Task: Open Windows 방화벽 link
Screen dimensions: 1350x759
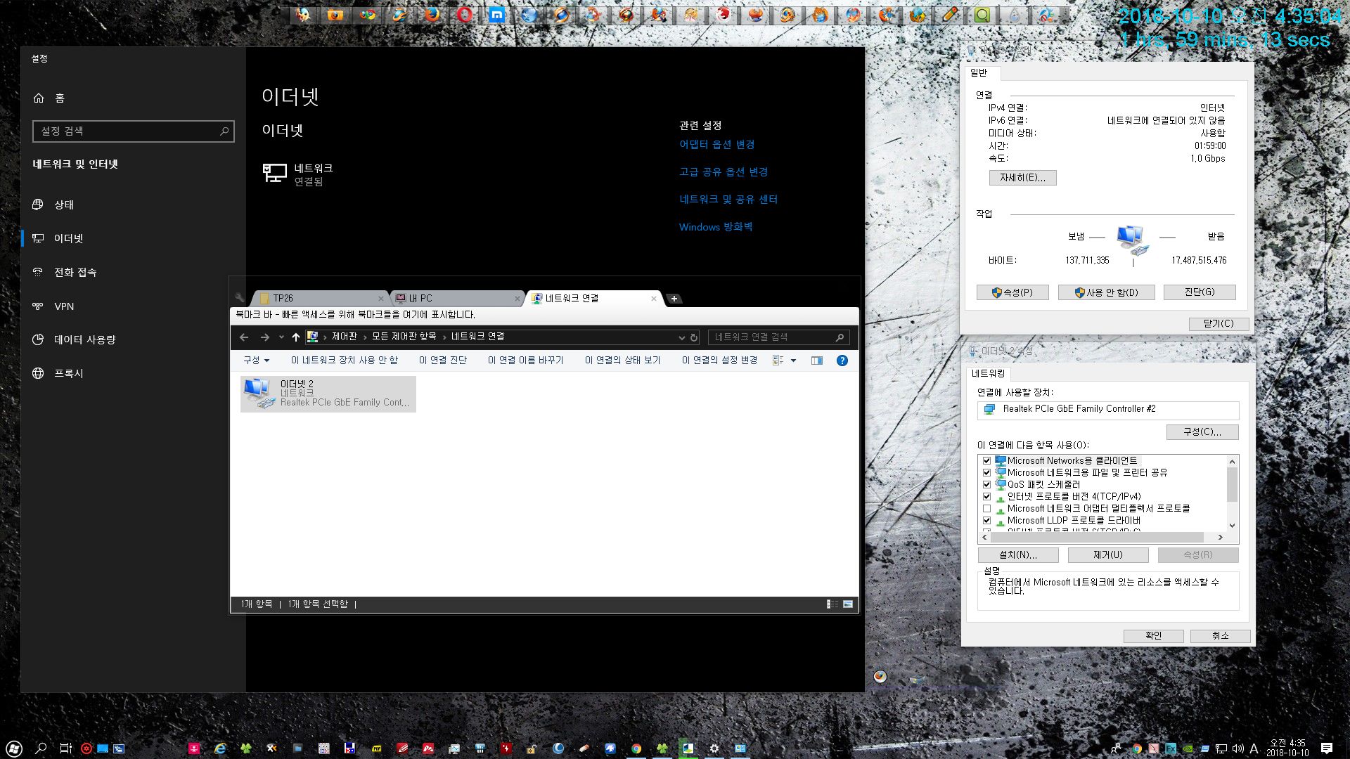Action: pos(716,226)
